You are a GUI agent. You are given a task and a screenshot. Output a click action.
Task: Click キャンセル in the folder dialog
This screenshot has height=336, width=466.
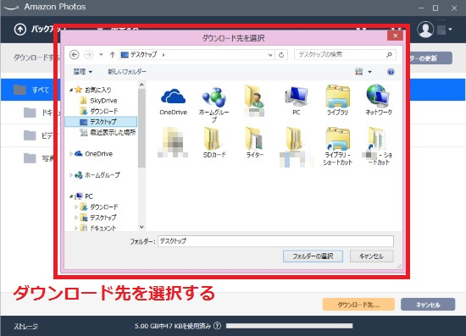tap(371, 256)
